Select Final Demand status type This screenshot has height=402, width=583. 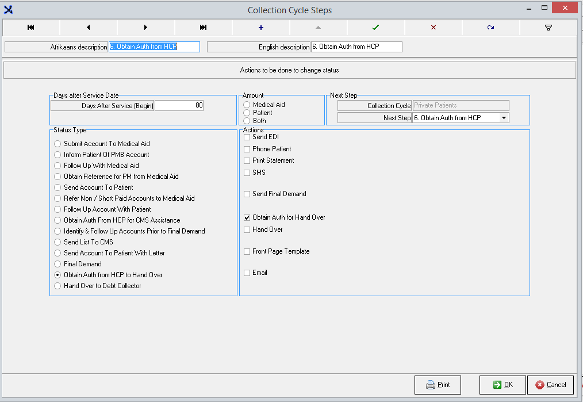click(x=57, y=264)
